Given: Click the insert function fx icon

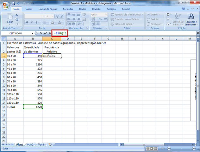Looking at the screenshot, I should click(50, 33).
